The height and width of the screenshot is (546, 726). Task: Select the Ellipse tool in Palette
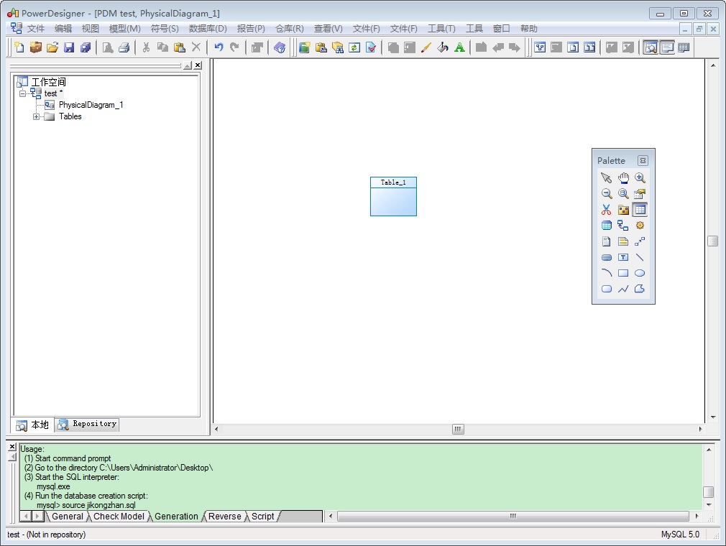tap(640, 273)
